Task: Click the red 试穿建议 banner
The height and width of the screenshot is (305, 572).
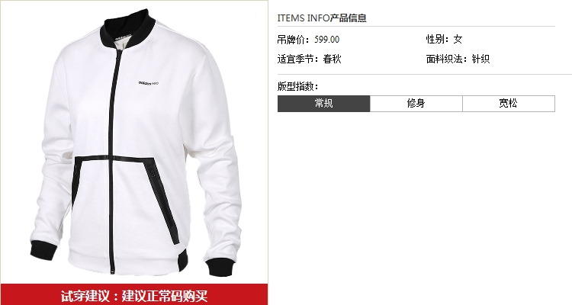Action: pyautogui.click(x=134, y=295)
